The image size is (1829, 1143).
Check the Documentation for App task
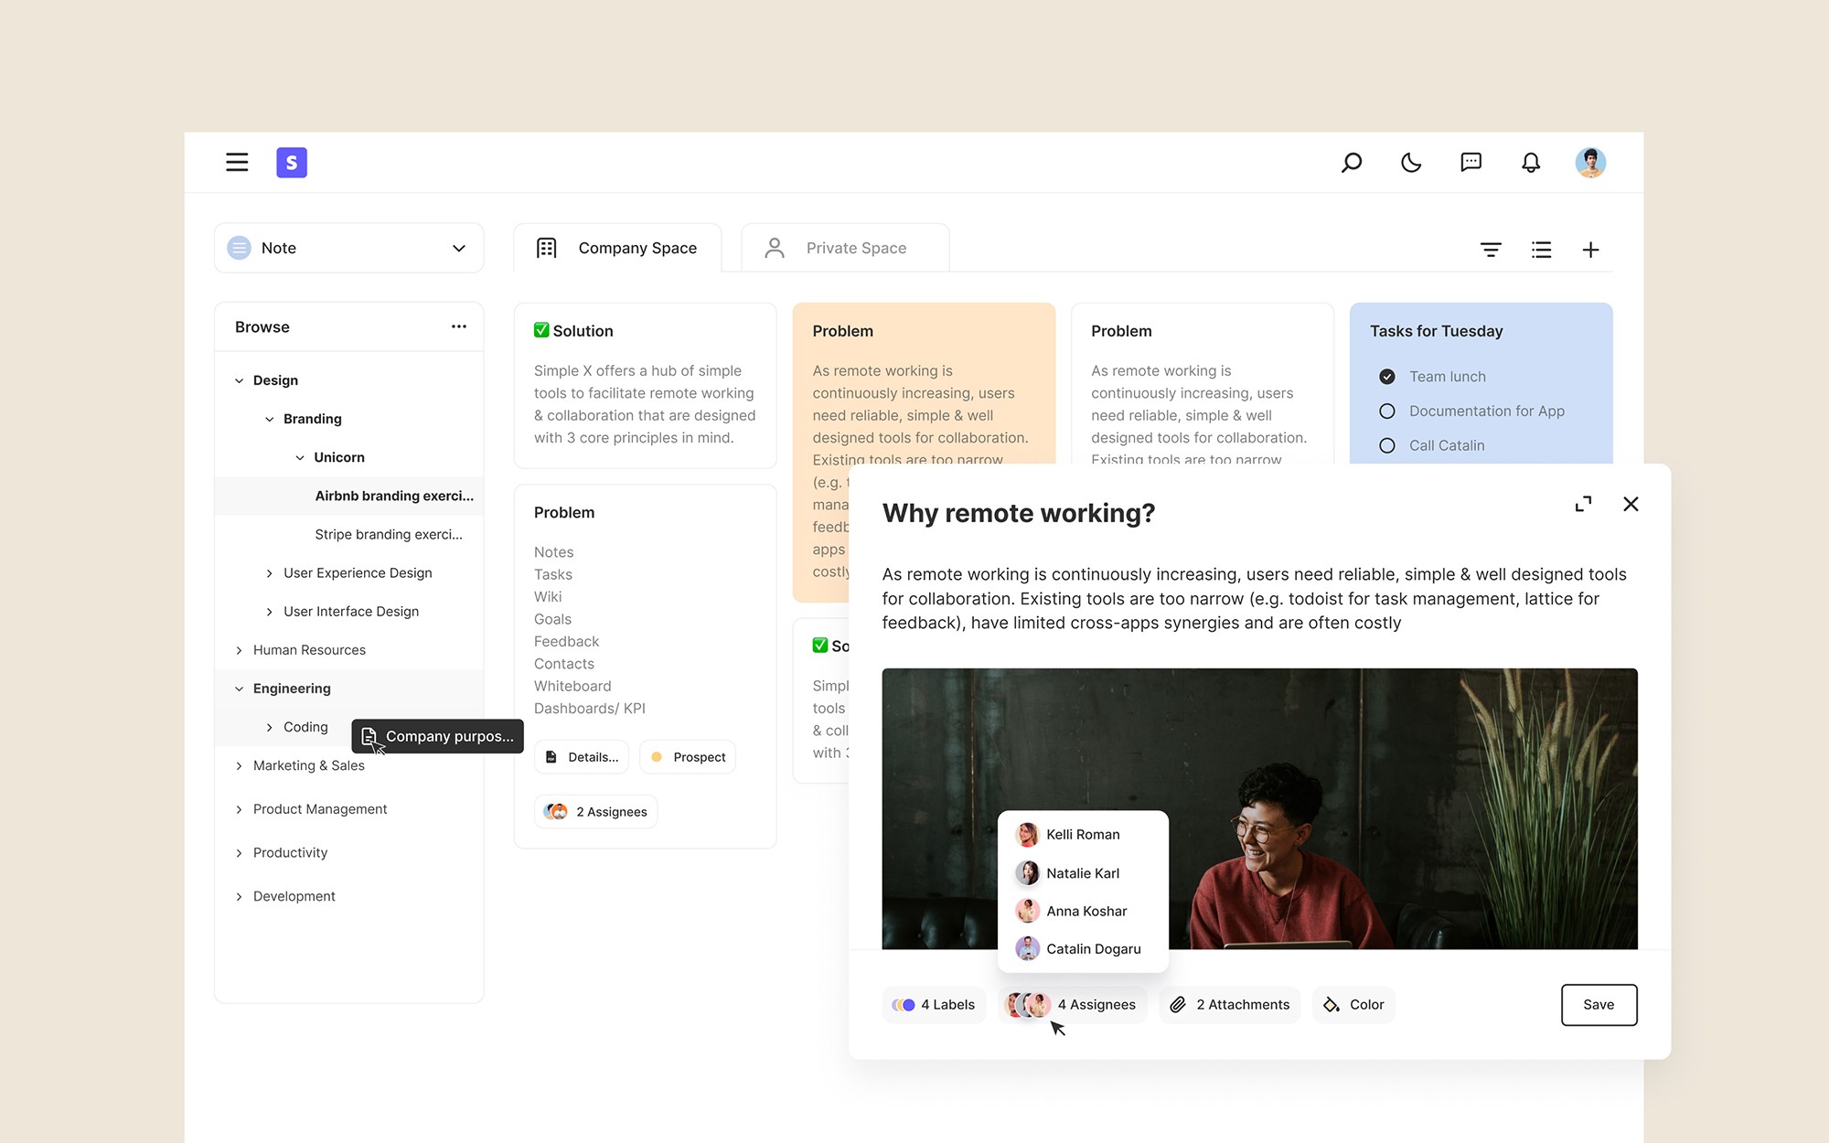1386,411
